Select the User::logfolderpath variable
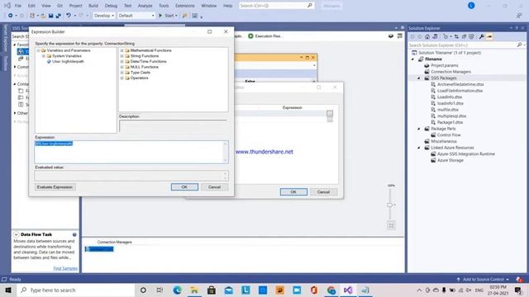 tap(68, 62)
